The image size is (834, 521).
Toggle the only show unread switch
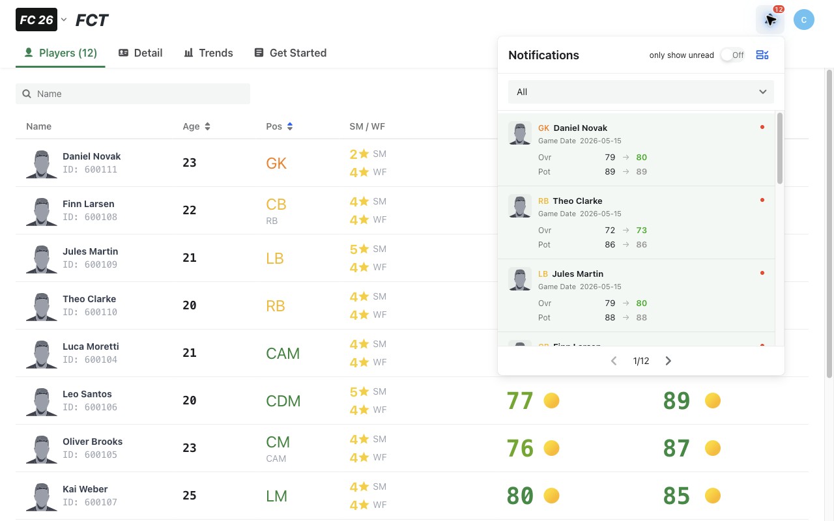click(732, 55)
